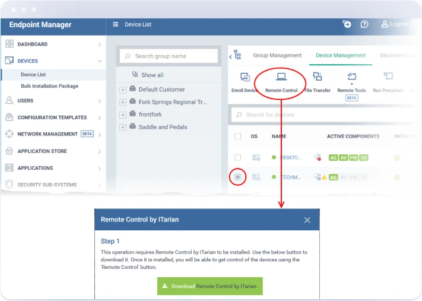
Task: Expand the Fork Springs Regional group node
Action: tap(123, 102)
